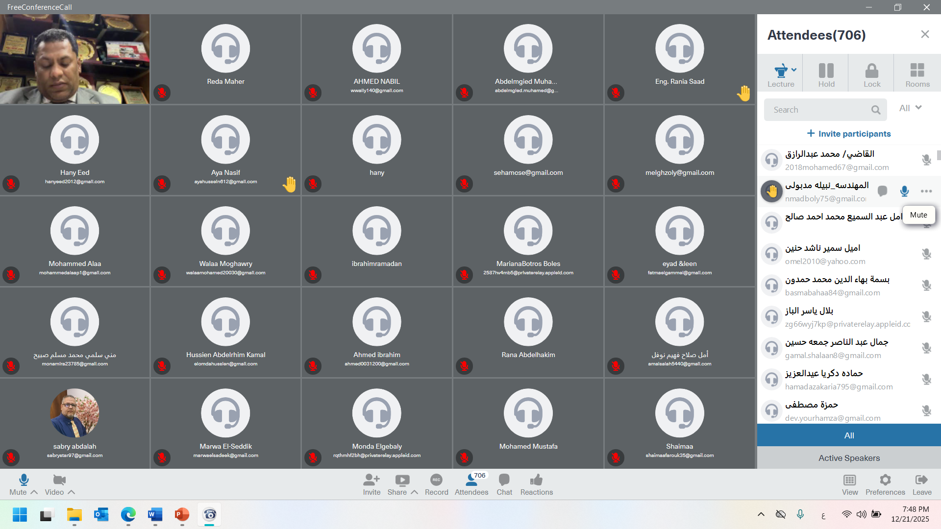The width and height of the screenshot is (941, 529).
Task: Click the View grid icon
Action: point(849,480)
